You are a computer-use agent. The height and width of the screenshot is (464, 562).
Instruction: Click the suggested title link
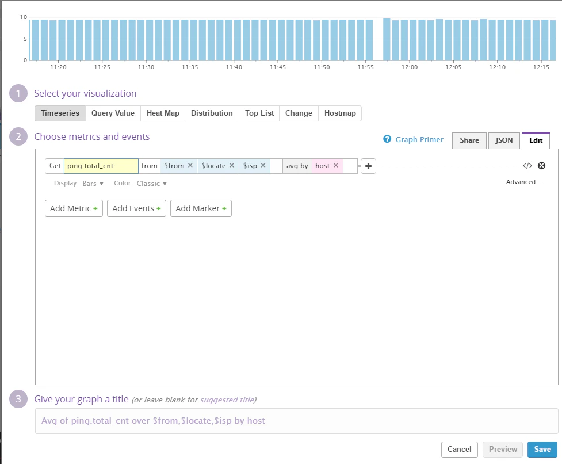227,400
